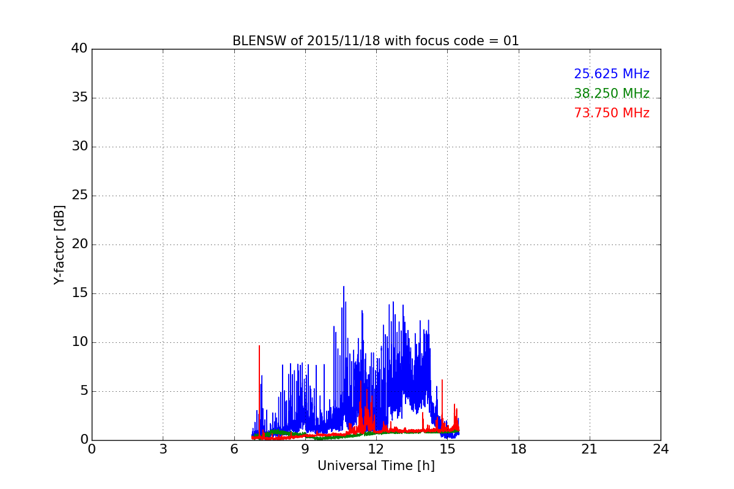Click the x-axis tick label '18'
The width and height of the screenshot is (734, 489).
tap(519, 449)
